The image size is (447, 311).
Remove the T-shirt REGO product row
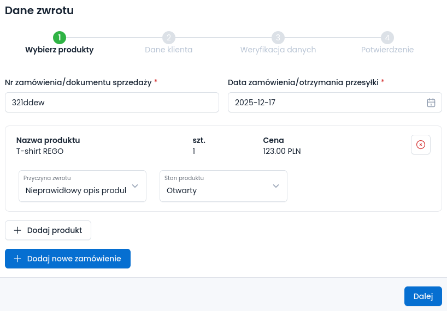(x=421, y=145)
